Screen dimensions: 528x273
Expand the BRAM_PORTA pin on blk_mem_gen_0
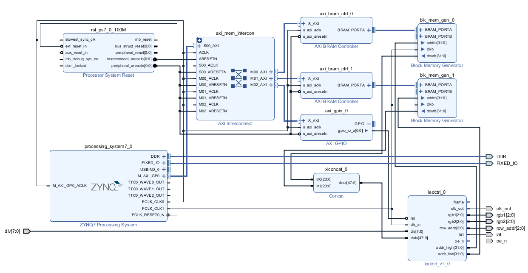[x=420, y=30]
